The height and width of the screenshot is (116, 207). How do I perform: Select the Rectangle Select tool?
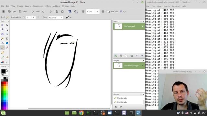click(2, 25)
